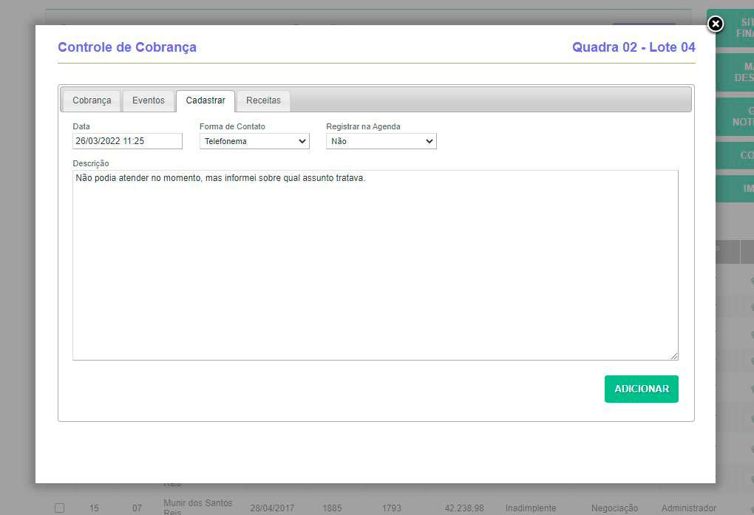
Task: Click the Negociação cell in bottom row
Action: pyautogui.click(x=614, y=508)
